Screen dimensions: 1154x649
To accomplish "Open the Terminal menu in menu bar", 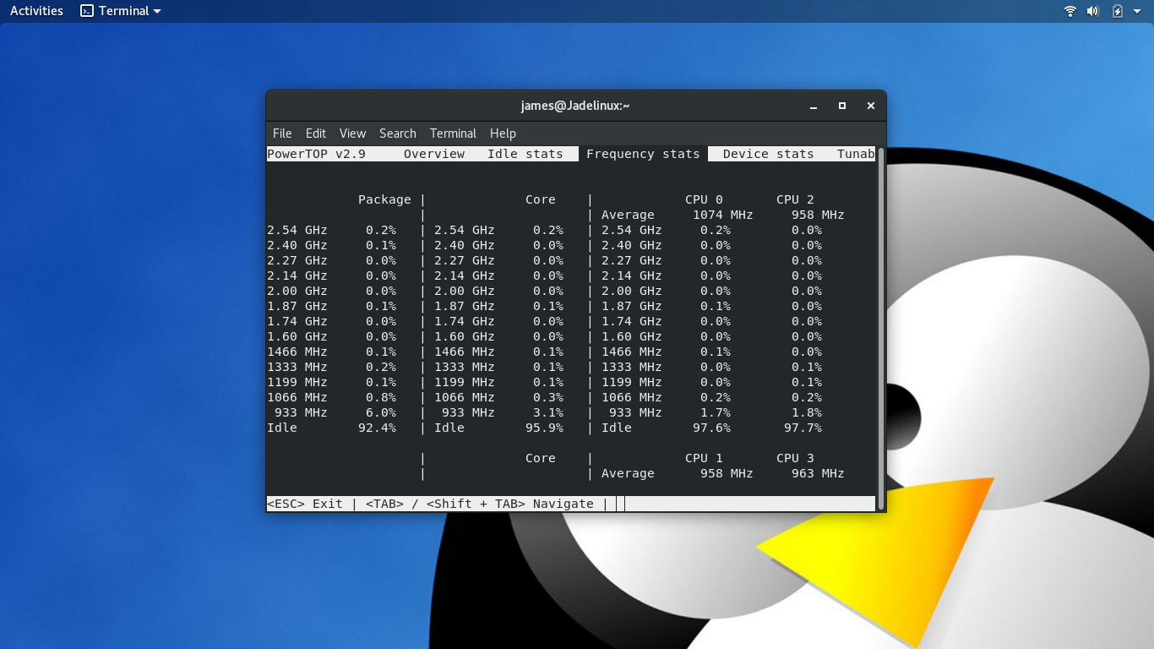I will point(453,134).
